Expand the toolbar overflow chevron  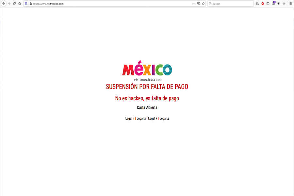coord(284,4)
